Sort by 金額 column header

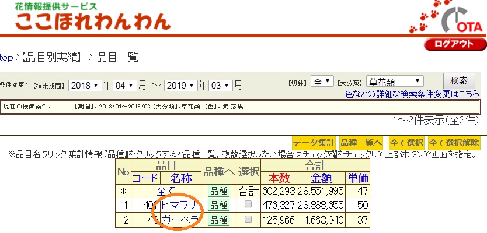point(321,178)
